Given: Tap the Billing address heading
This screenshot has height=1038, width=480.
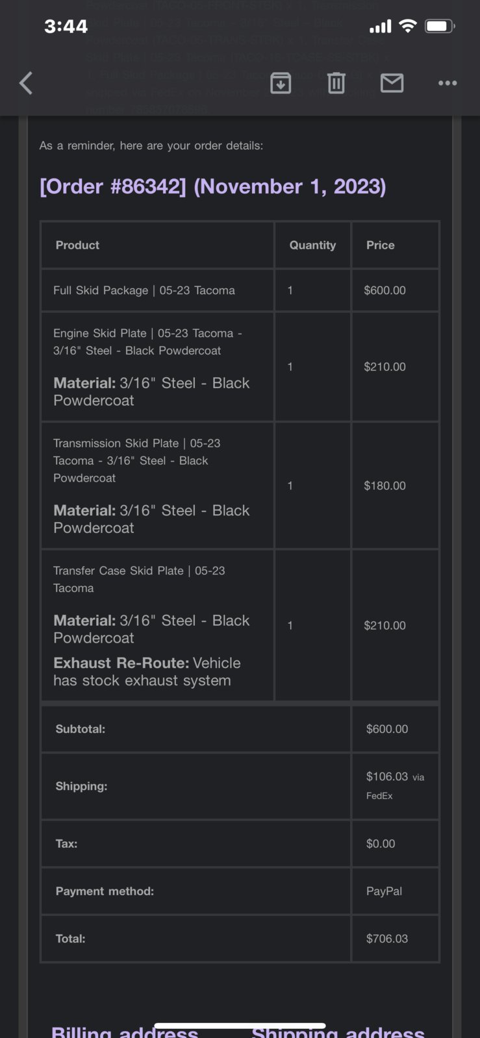Looking at the screenshot, I should click(125, 1032).
